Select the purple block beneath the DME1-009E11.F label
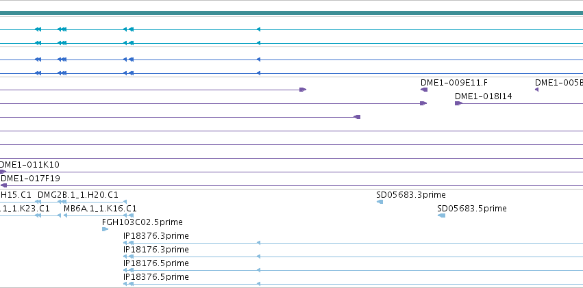 click(424, 90)
